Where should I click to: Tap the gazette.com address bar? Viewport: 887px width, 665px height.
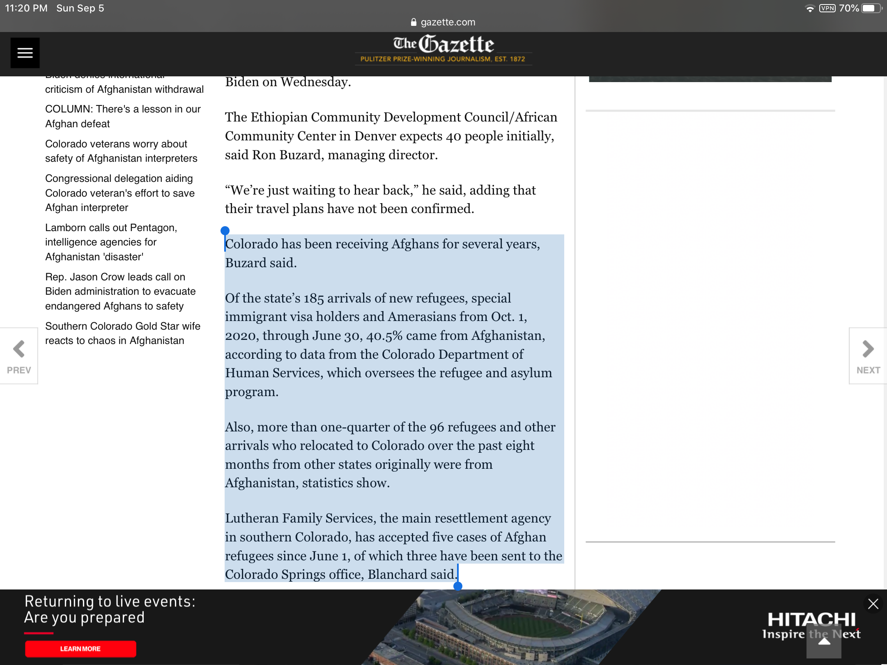click(x=443, y=22)
